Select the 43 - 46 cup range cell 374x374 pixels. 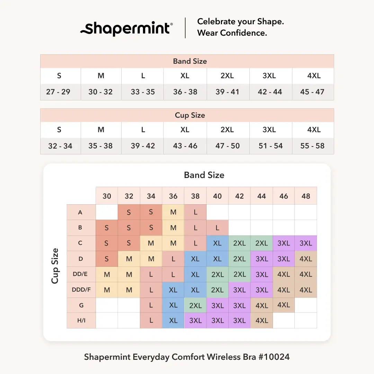point(185,146)
